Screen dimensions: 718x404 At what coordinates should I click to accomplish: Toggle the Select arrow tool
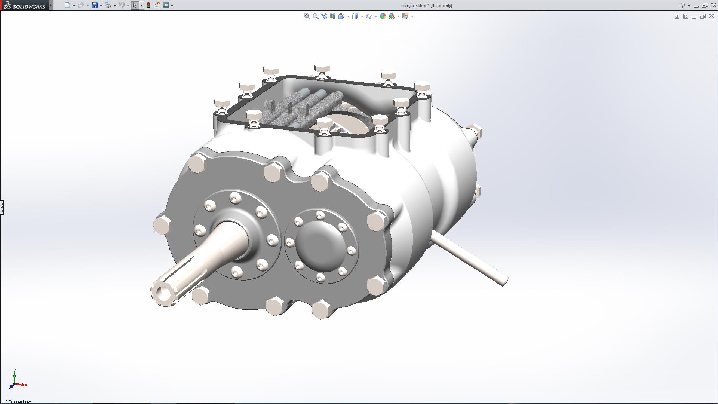pos(135,5)
